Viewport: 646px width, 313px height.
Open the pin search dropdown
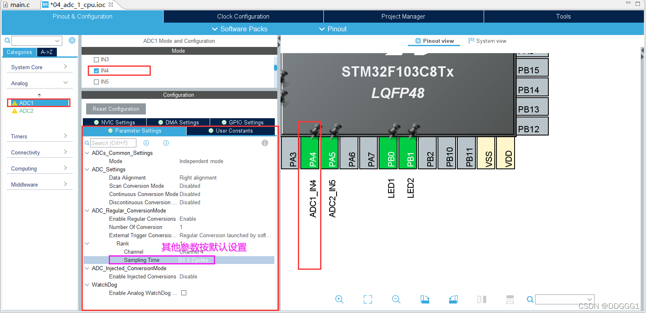589,299
